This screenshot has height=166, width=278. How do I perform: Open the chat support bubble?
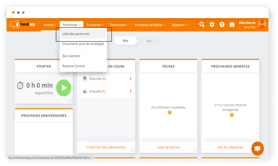pyautogui.click(x=257, y=149)
